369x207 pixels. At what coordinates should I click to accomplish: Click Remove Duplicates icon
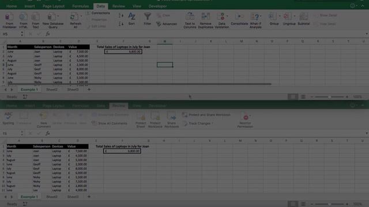point(205,21)
